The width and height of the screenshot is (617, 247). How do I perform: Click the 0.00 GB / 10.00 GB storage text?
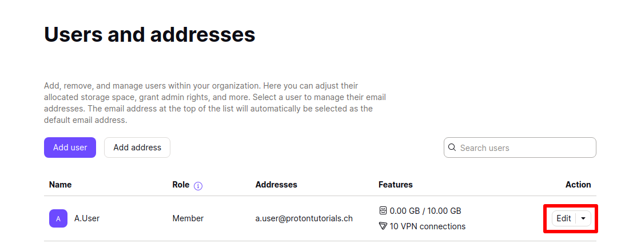[x=425, y=211]
